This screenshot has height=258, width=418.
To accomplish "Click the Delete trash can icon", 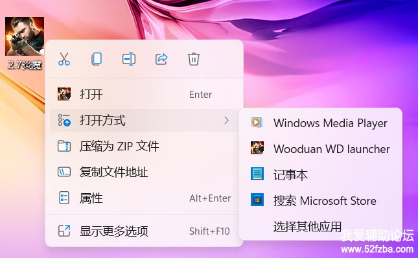I will tap(194, 59).
